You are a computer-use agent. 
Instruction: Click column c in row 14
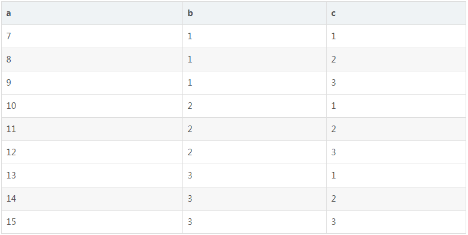[396, 199]
